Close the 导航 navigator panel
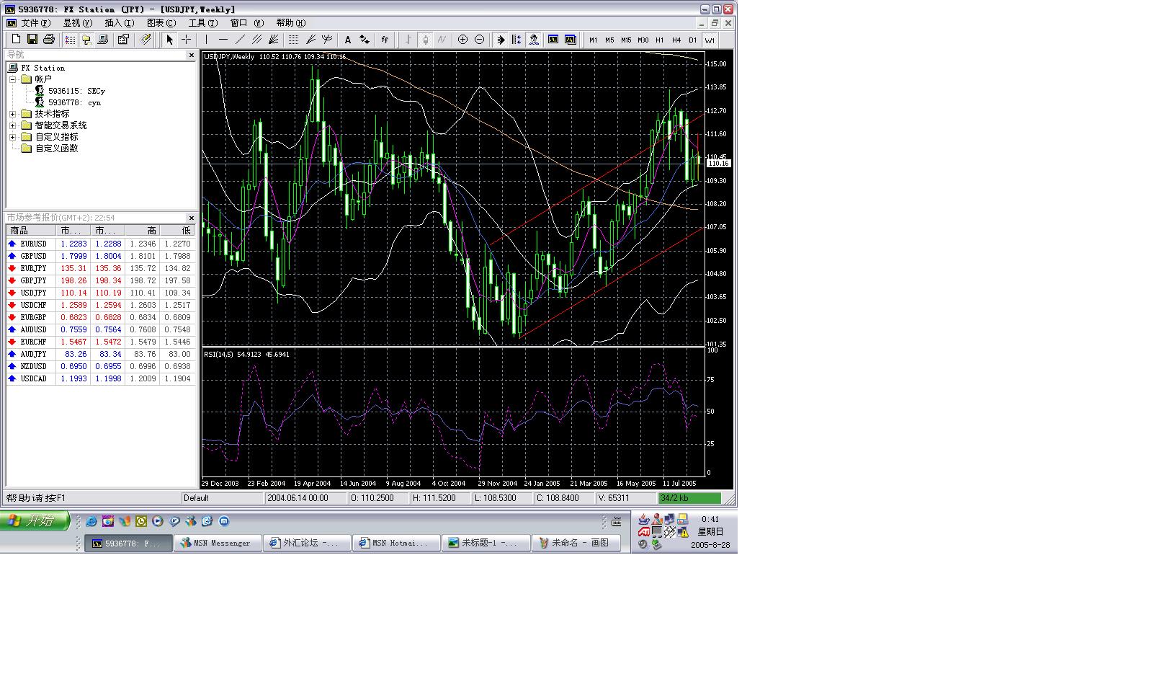This screenshot has width=1167, height=692. [192, 55]
